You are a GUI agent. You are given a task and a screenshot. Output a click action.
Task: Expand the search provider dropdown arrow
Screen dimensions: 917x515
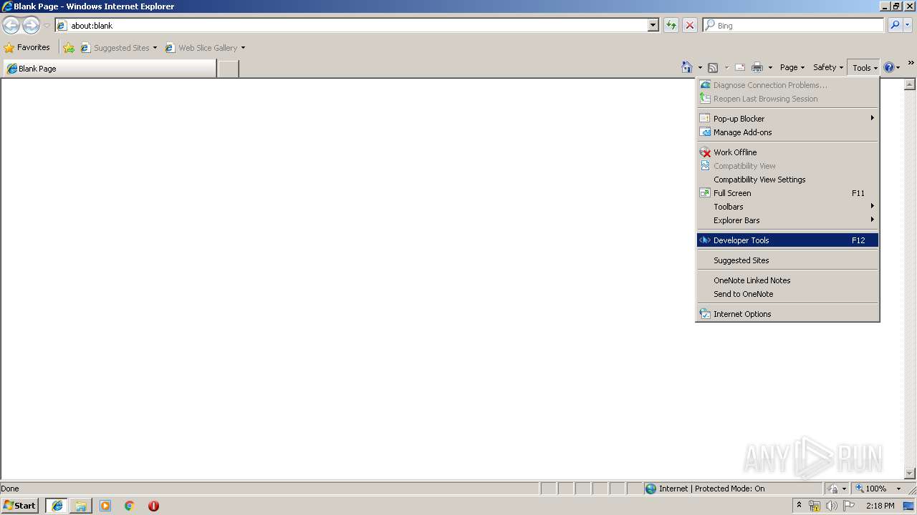click(x=908, y=26)
